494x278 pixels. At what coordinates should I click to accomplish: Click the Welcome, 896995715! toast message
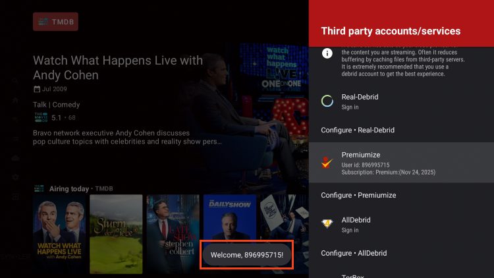pos(247,255)
